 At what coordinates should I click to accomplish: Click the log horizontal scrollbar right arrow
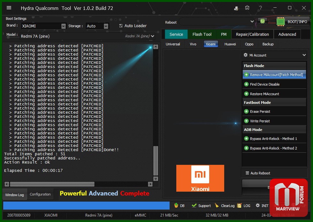(150, 184)
